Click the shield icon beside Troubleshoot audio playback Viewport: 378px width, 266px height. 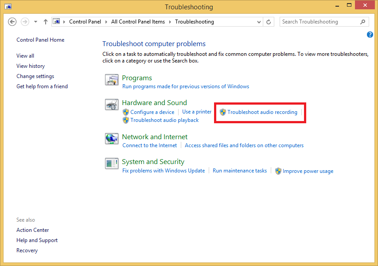point(125,120)
